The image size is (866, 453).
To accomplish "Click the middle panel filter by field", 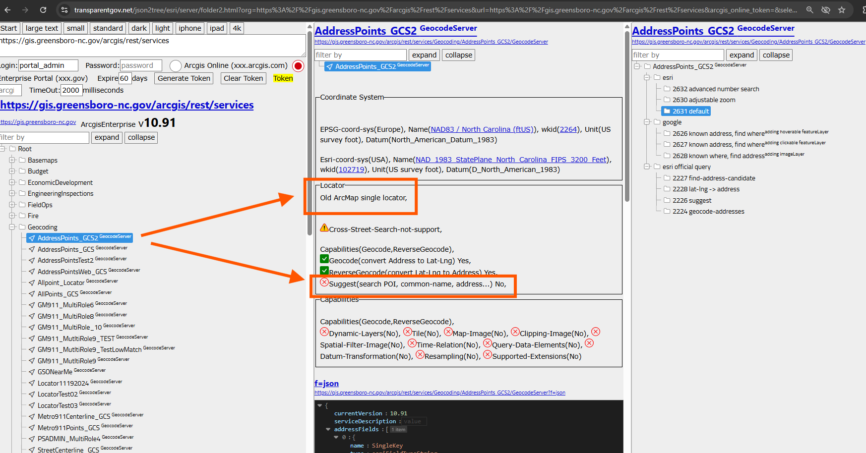I will (x=361, y=55).
